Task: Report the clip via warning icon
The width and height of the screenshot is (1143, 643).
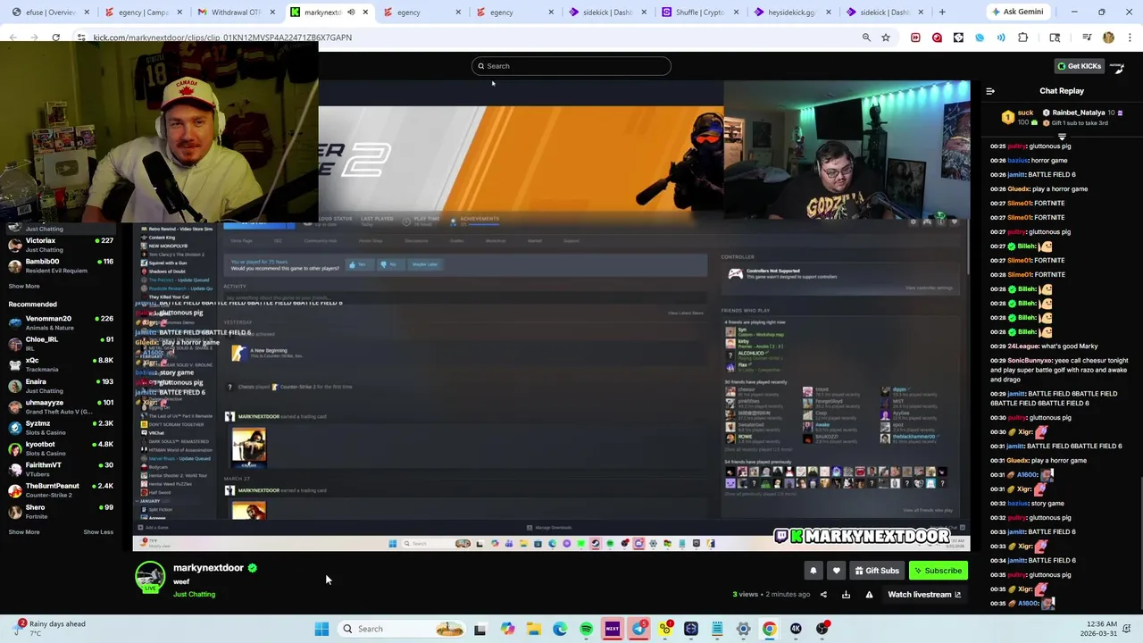Action: click(869, 595)
